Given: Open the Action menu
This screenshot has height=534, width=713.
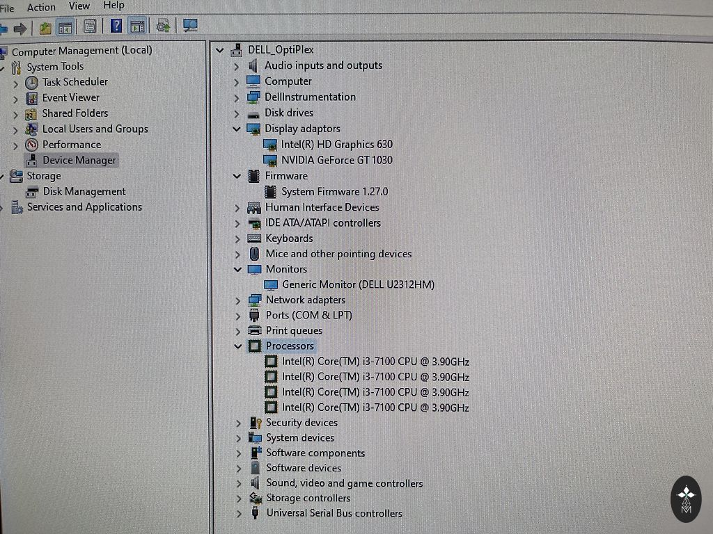Looking at the screenshot, I should [x=41, y=7].
